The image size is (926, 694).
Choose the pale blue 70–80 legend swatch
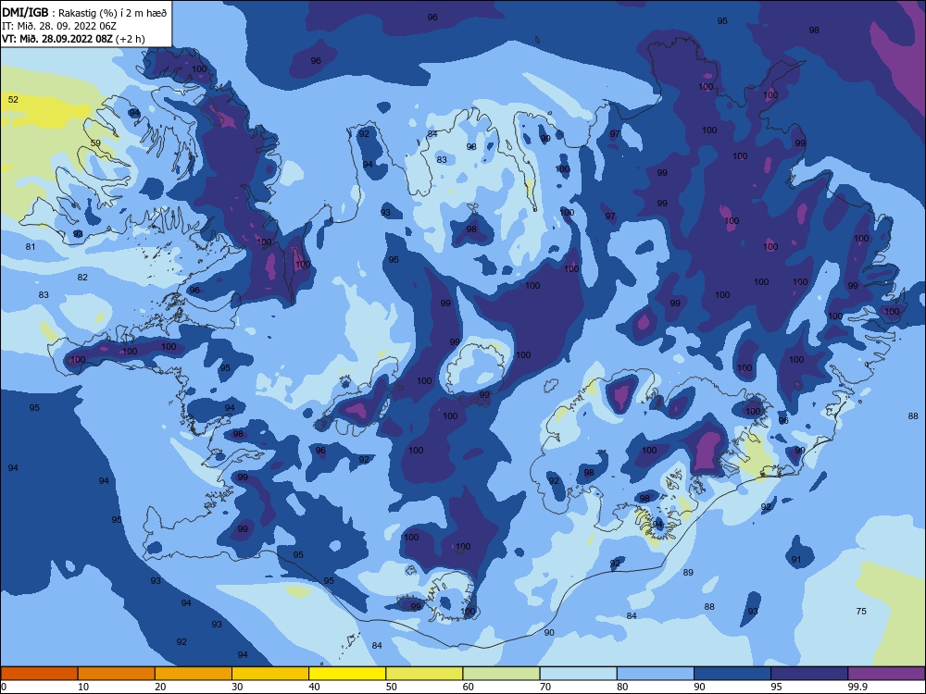[578, 674]
